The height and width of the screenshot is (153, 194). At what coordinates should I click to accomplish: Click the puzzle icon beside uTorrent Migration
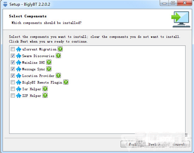point(19,49)
